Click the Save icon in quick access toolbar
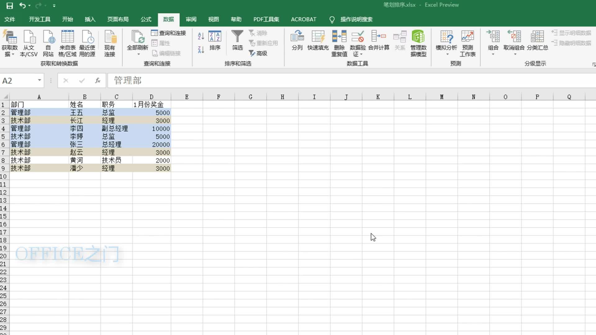The image size is (596, 335). click(x=10, y=6)
